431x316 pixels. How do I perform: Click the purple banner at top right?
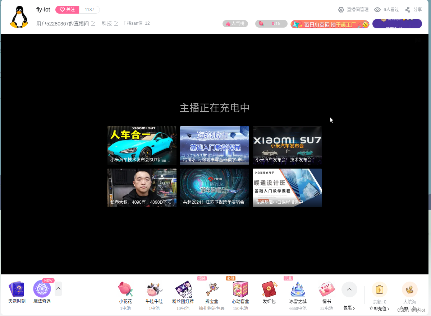(x=397, y=24)
